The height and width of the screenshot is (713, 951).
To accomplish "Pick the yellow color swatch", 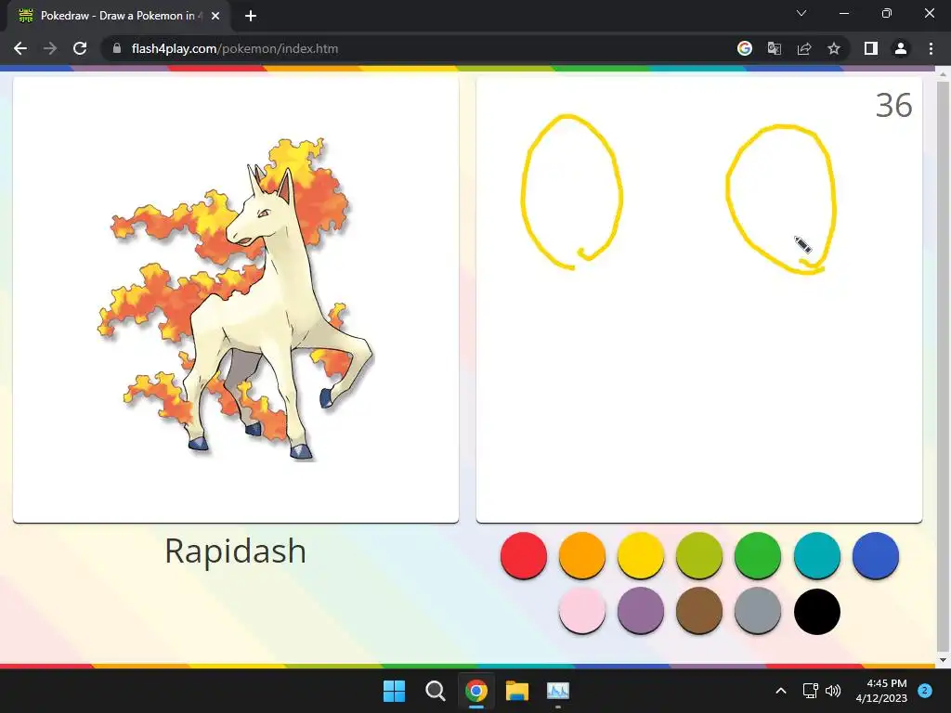I will click(x=641, y=555).
